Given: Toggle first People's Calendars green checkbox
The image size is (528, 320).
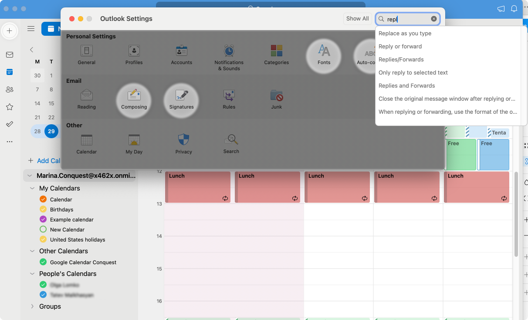Looking at the screenshot, I should point(43,285).
